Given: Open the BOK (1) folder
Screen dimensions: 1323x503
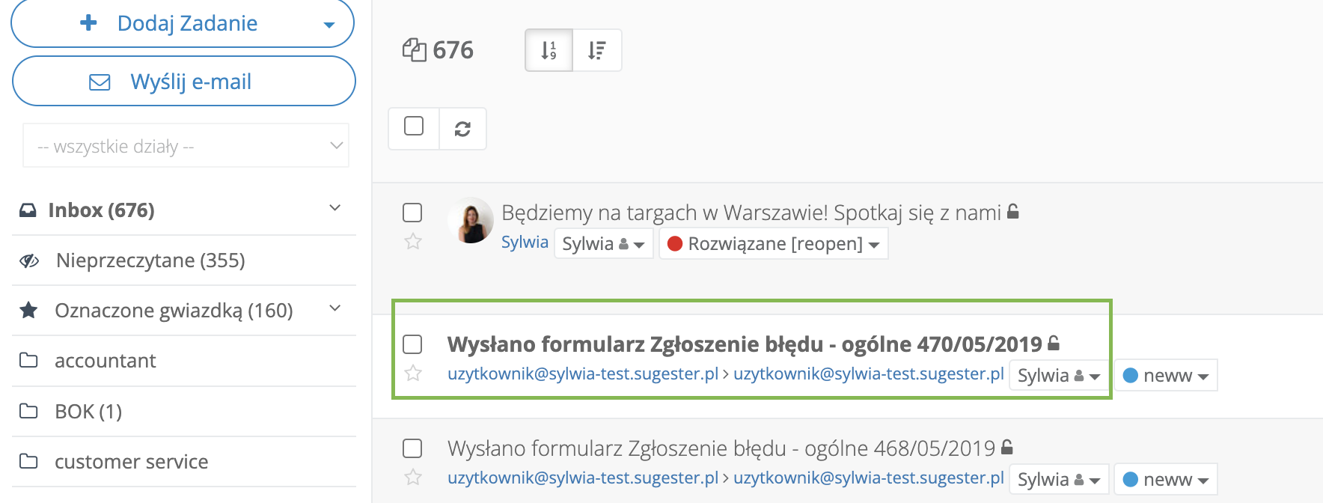Looking at the screenshot, I should [88, 412].
